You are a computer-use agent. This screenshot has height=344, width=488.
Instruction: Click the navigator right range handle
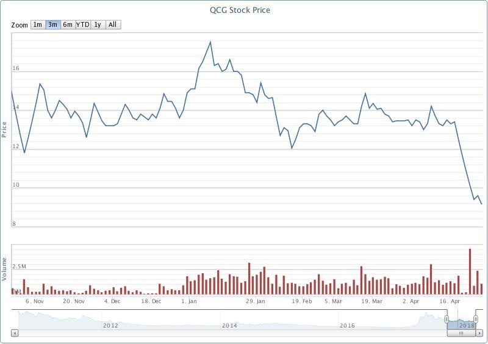coord(476,320)
